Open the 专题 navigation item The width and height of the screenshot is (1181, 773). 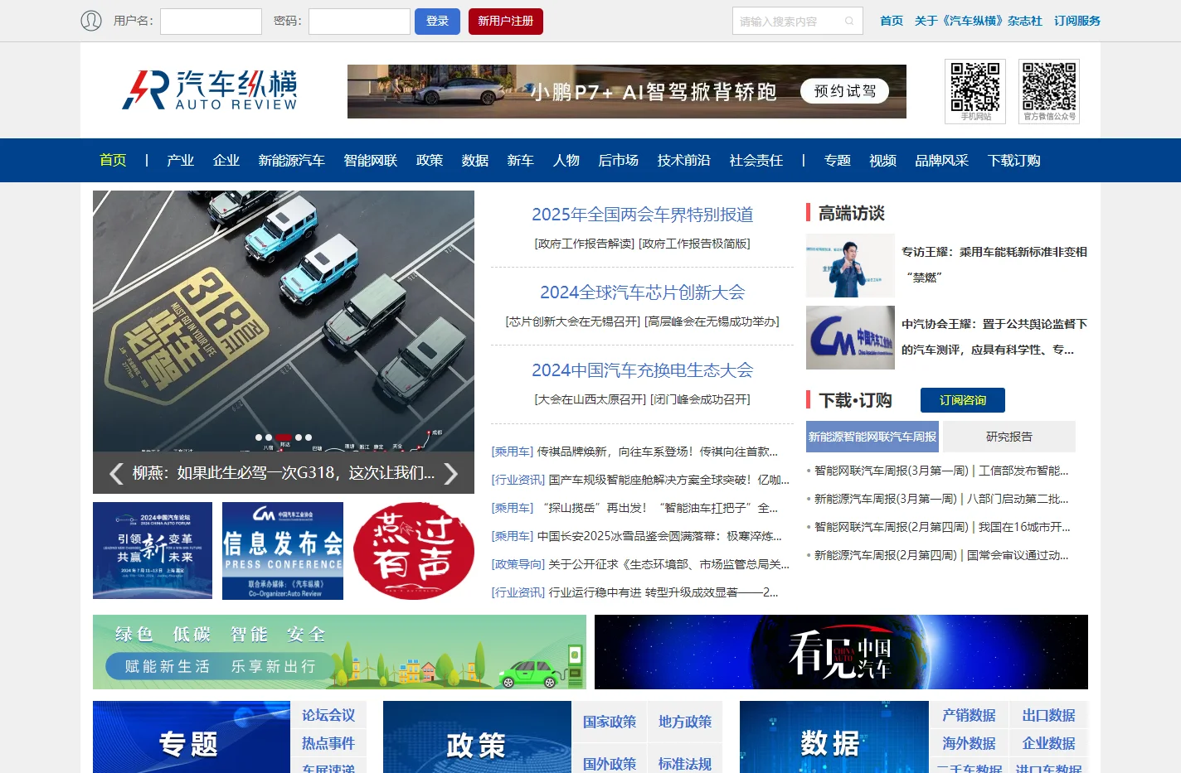(838, 160)
